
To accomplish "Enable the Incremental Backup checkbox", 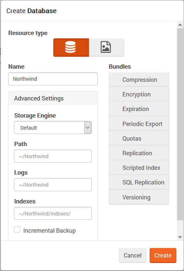I will [x=17, y=229].
